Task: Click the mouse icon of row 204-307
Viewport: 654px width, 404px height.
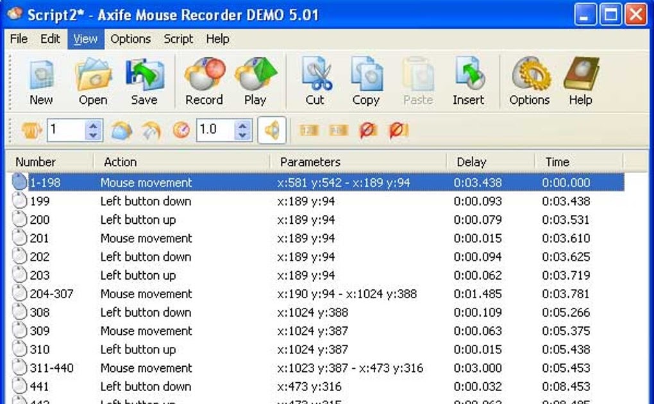Action: 19,294
